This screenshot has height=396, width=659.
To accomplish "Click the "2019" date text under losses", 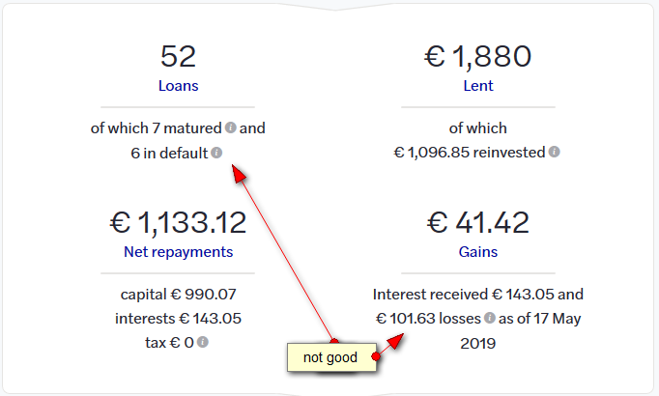I will tap(478, 344).
